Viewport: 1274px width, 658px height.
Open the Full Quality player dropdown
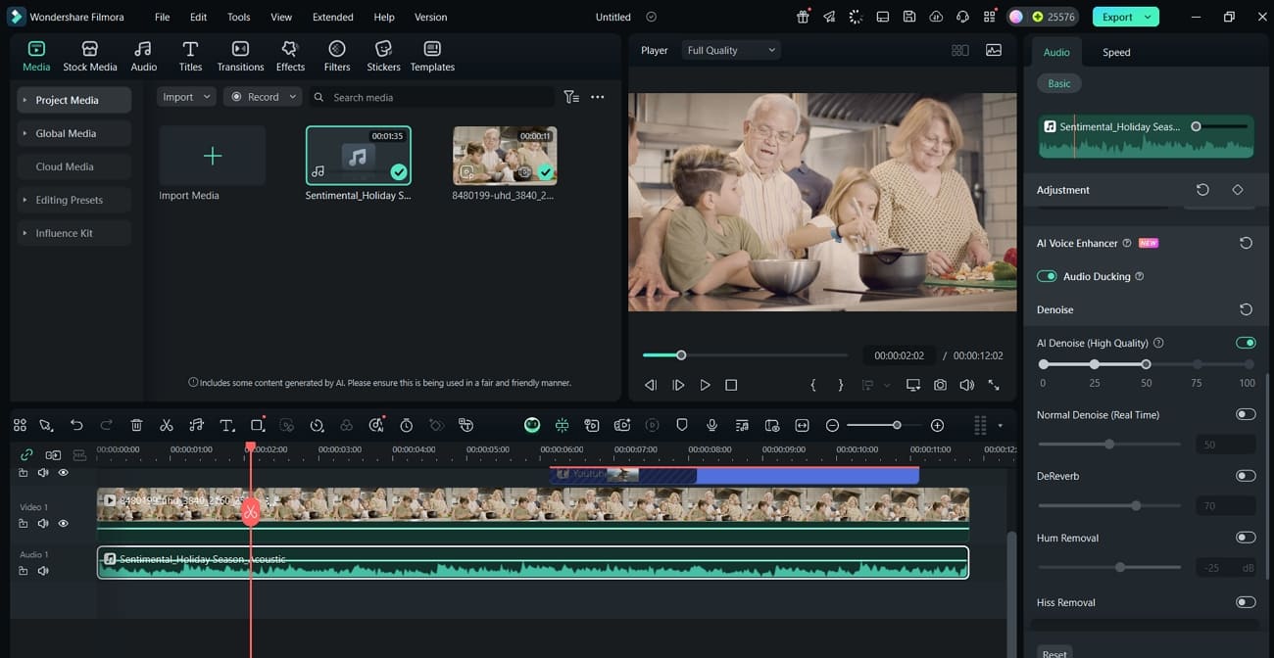coord(731,50)
